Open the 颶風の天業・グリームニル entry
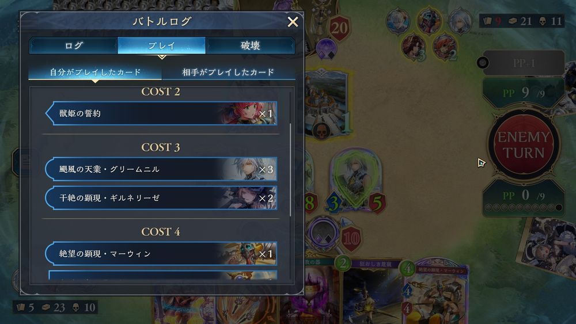Screen dimensions: 576x324 pos(161,169)
